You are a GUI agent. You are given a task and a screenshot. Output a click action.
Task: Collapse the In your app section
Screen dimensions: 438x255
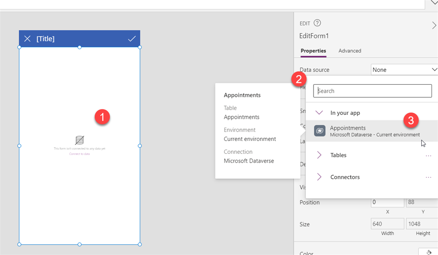point(319,112)
